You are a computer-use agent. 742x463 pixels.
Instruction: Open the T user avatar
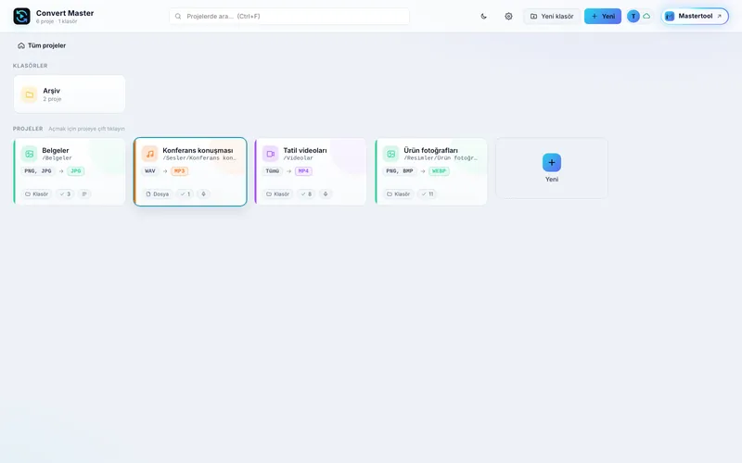(x=633, y=16)
